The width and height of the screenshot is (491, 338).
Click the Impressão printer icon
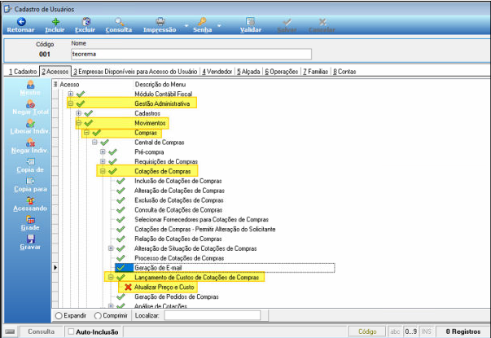[x=160, y=22]
